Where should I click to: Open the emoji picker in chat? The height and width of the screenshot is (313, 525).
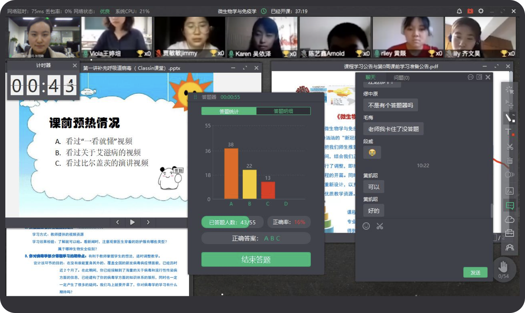pos(366,226)
